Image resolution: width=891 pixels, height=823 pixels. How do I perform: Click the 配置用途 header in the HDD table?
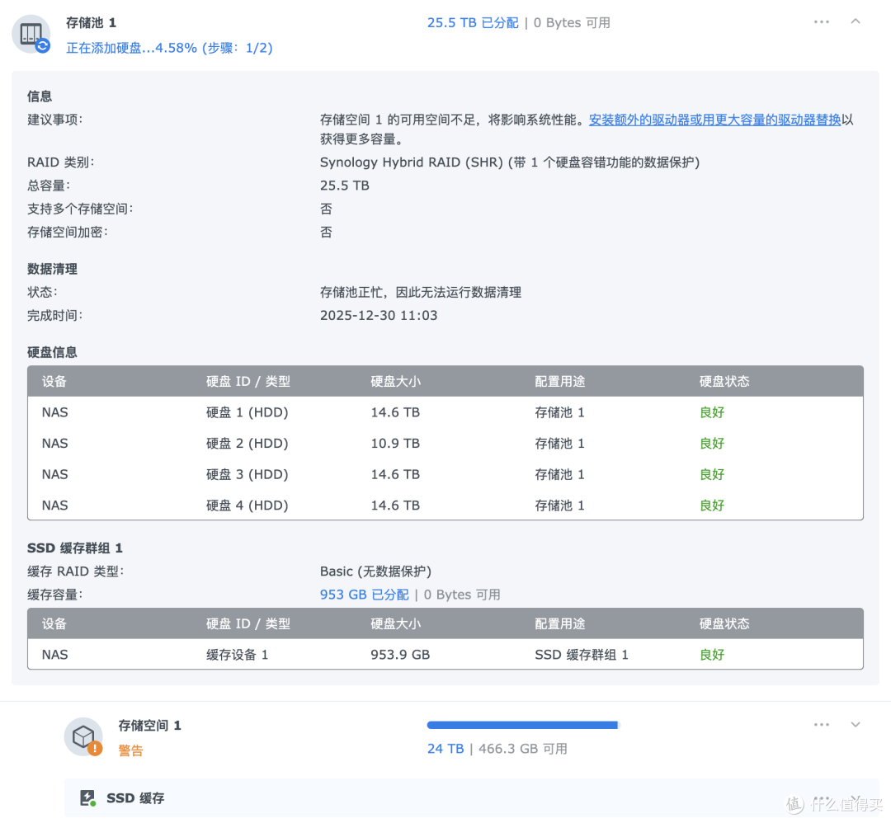[x=559, y=381]
